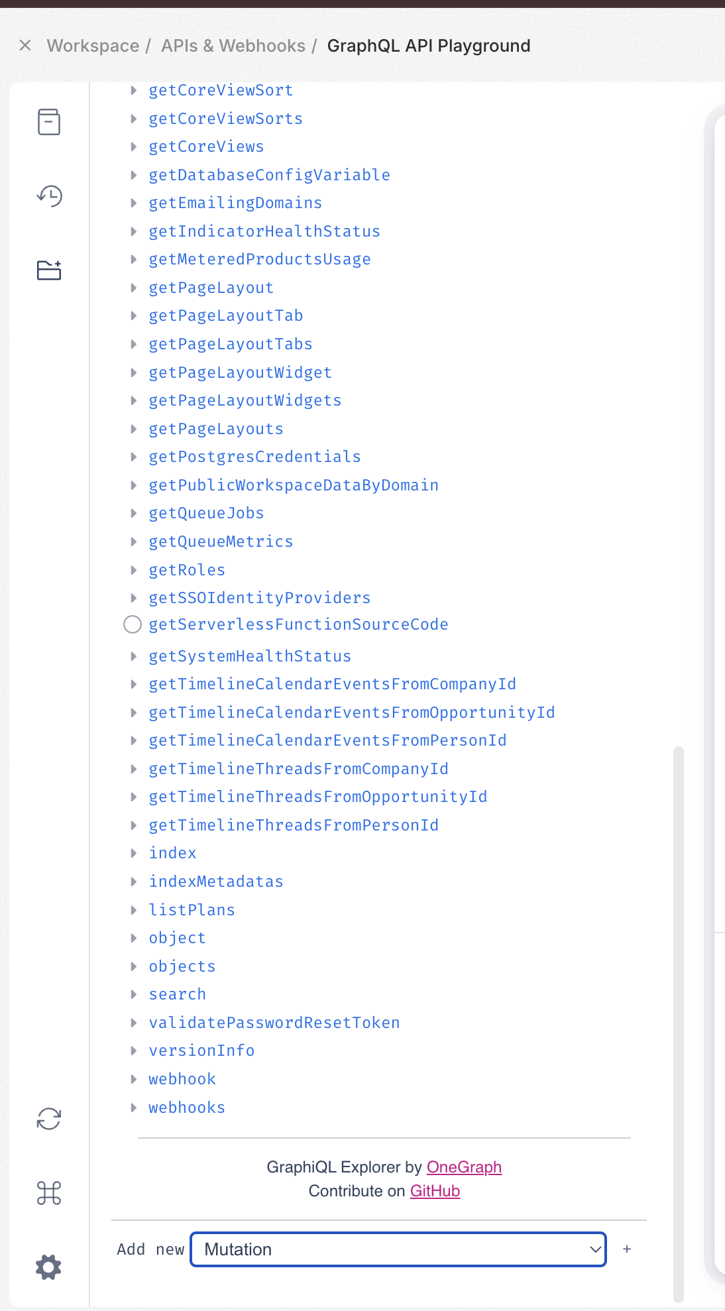725x1311 pixels.
Task: Open the GitHub contribute link
Action: coord(435,1191)
